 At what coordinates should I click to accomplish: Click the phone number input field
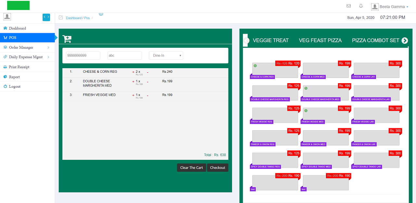pyautogui.click(x=83, y=55)
